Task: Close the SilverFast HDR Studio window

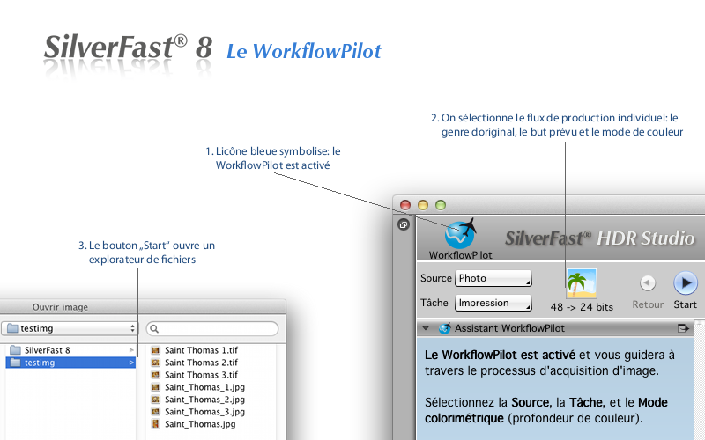Action: [x=405, y=205]
